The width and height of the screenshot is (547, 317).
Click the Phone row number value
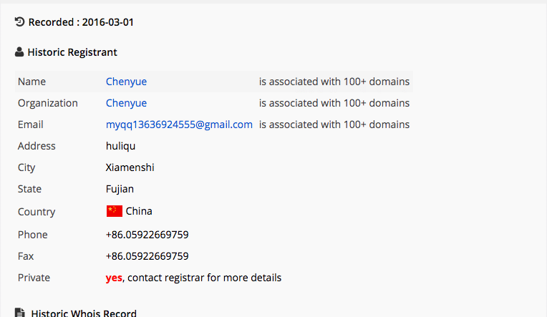(147, 235)
